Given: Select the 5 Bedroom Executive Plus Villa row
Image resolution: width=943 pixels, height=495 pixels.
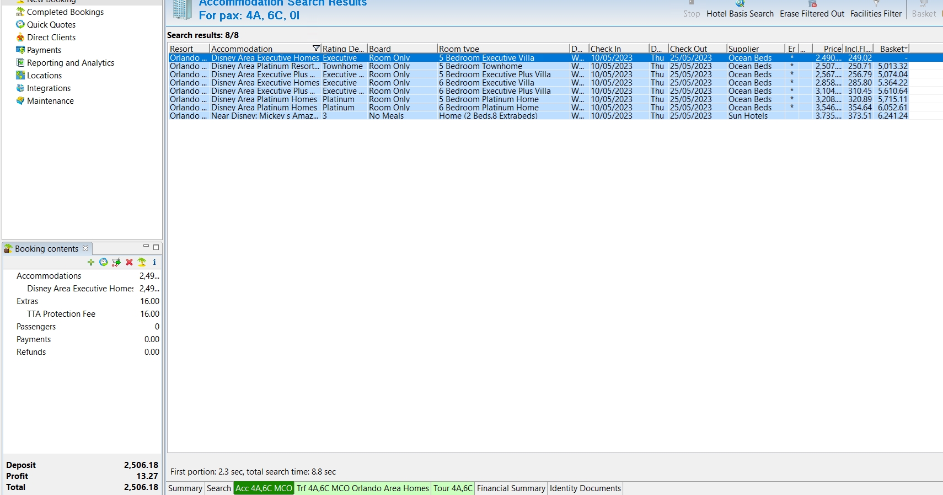Looking at the screenshot, I should (538, 74).
